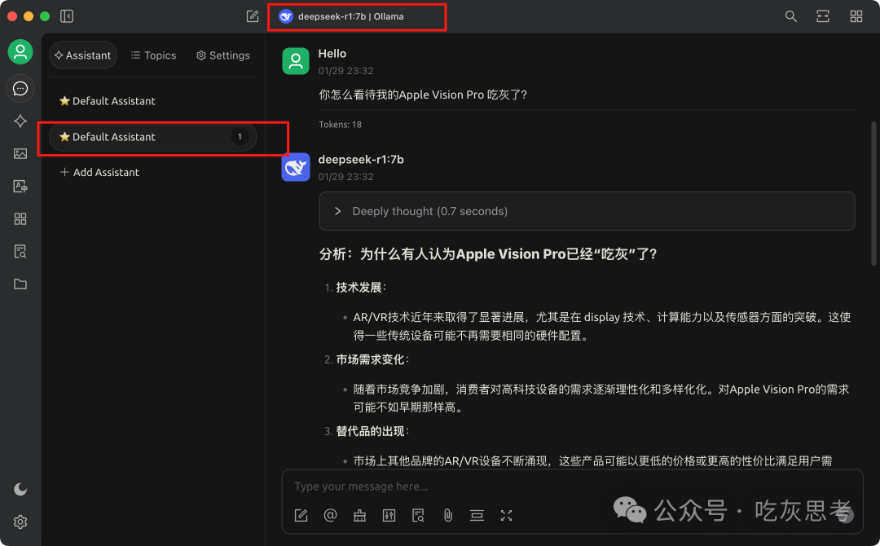Toggle narrow mode icon beside the search icon
The height and width of the screenshot is (546, 880).
[x=823, y=16]
